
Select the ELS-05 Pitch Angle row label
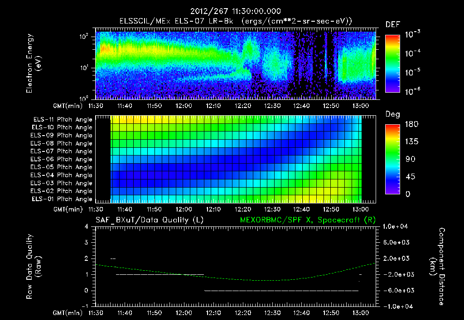point(61,167)
